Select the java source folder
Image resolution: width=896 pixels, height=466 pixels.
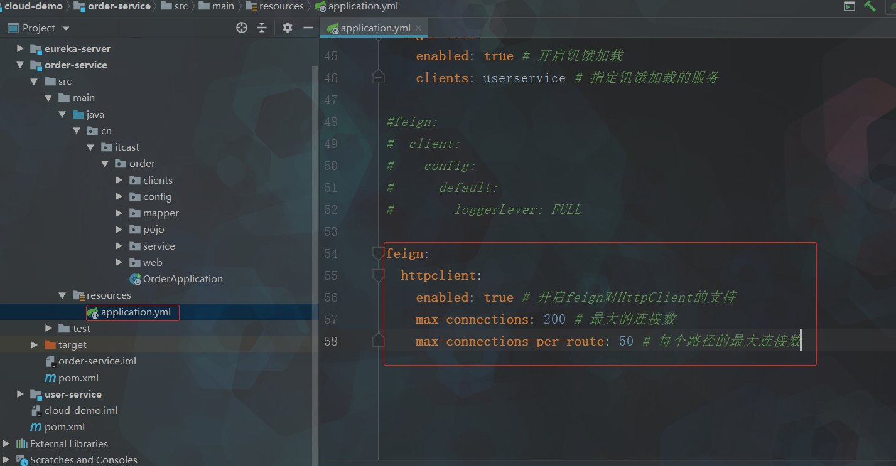95,114
